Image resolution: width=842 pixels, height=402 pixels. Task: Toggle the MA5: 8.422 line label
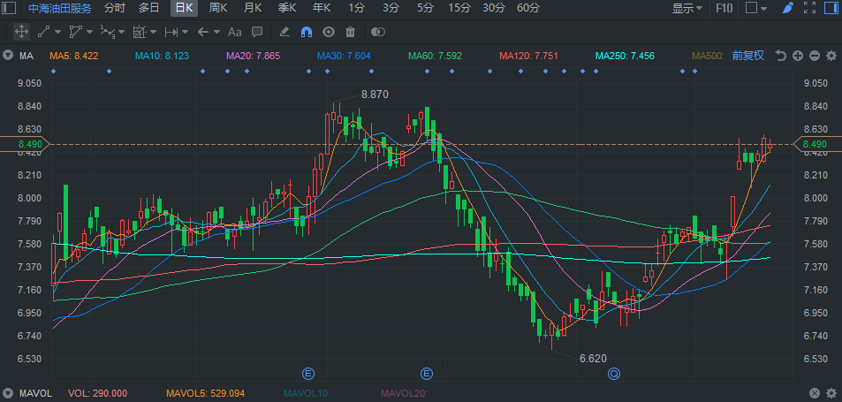[x=74, y=56]
